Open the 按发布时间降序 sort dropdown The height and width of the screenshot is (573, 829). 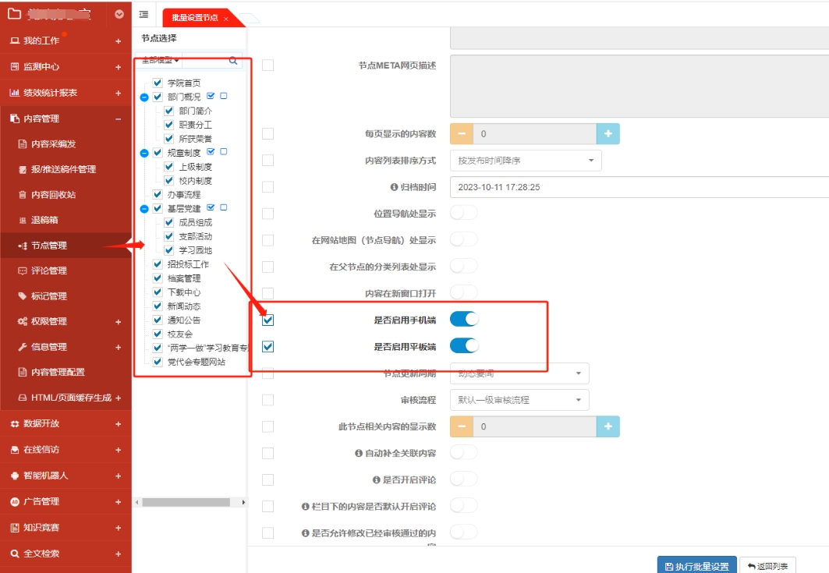point(526,161)
